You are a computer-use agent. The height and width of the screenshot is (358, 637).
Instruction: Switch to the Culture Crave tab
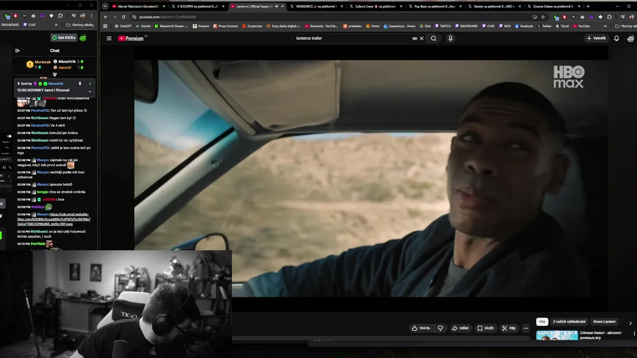(x=375, y=6)
